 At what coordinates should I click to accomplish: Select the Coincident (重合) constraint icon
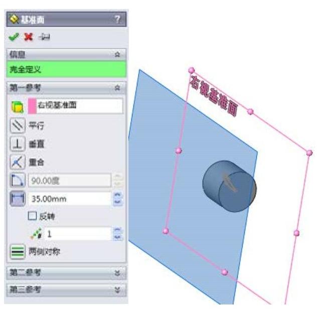pos(18,162)
